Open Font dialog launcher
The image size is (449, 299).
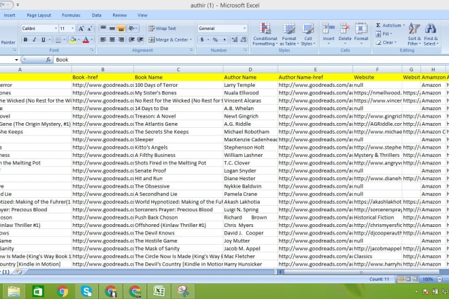(92, 50)
